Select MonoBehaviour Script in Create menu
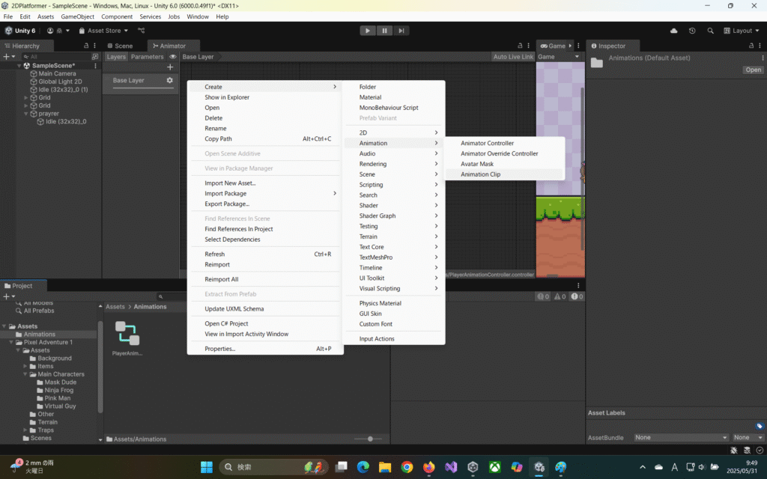Image resolution: width=767 pixels, height=479 pixels. tap(393, 108)
